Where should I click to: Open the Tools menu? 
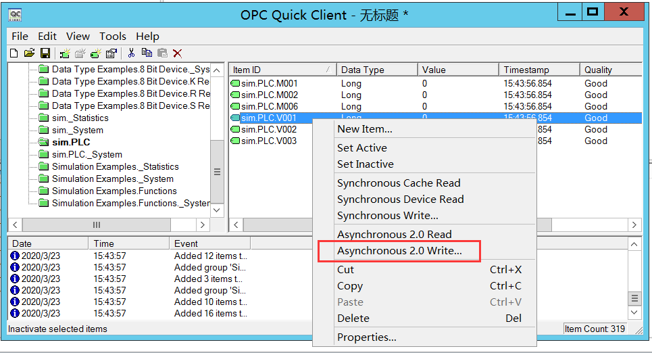(x=113, y=37)
